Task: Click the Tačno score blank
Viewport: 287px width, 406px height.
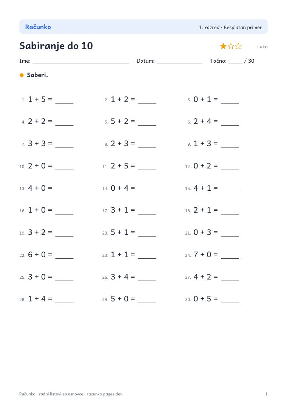Action: [235, 61]
